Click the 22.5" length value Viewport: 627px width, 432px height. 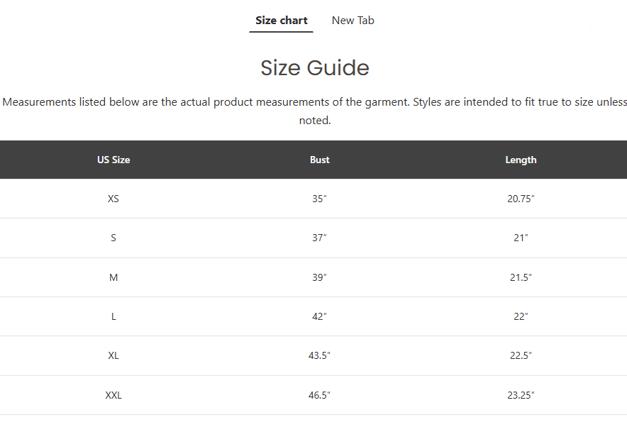[x=521, y=355]
